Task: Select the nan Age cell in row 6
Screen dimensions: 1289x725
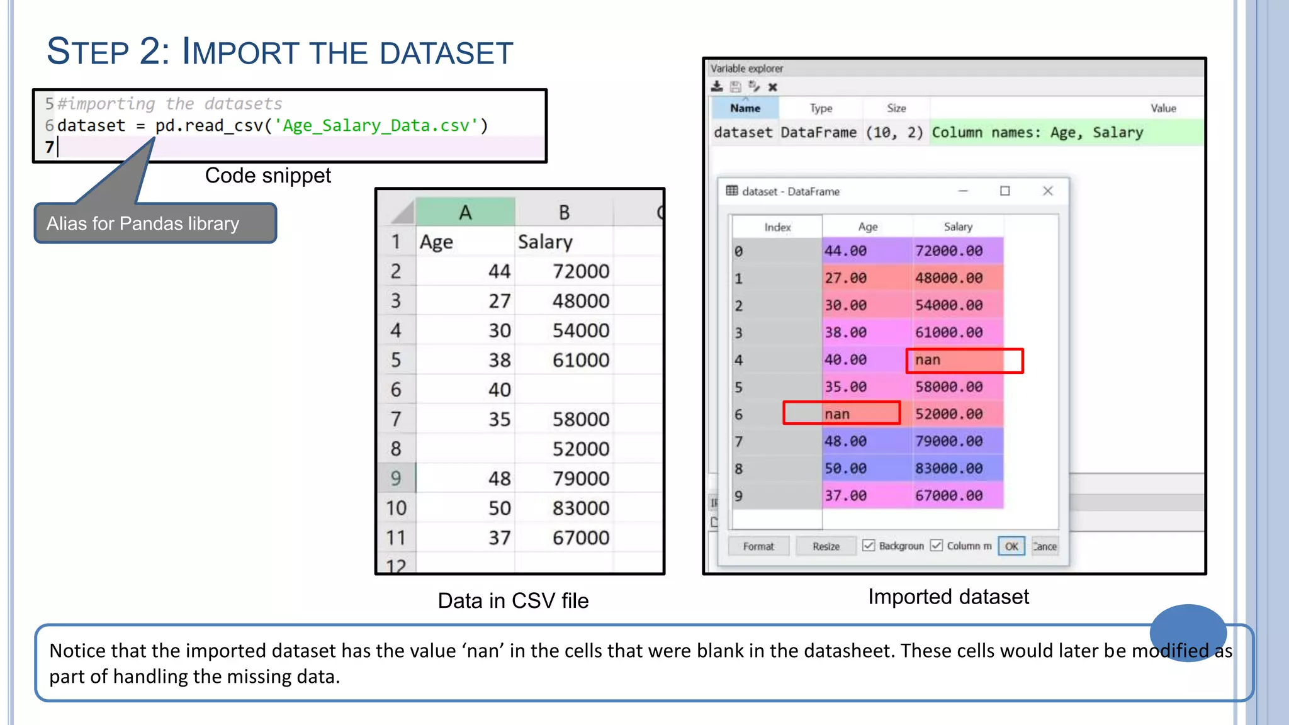Action: (x=867, y=414)
